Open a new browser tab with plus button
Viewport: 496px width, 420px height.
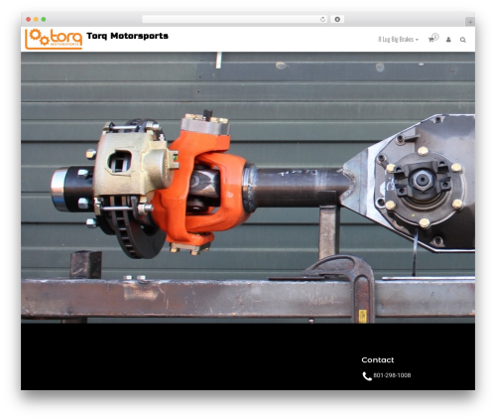(470, 22)
